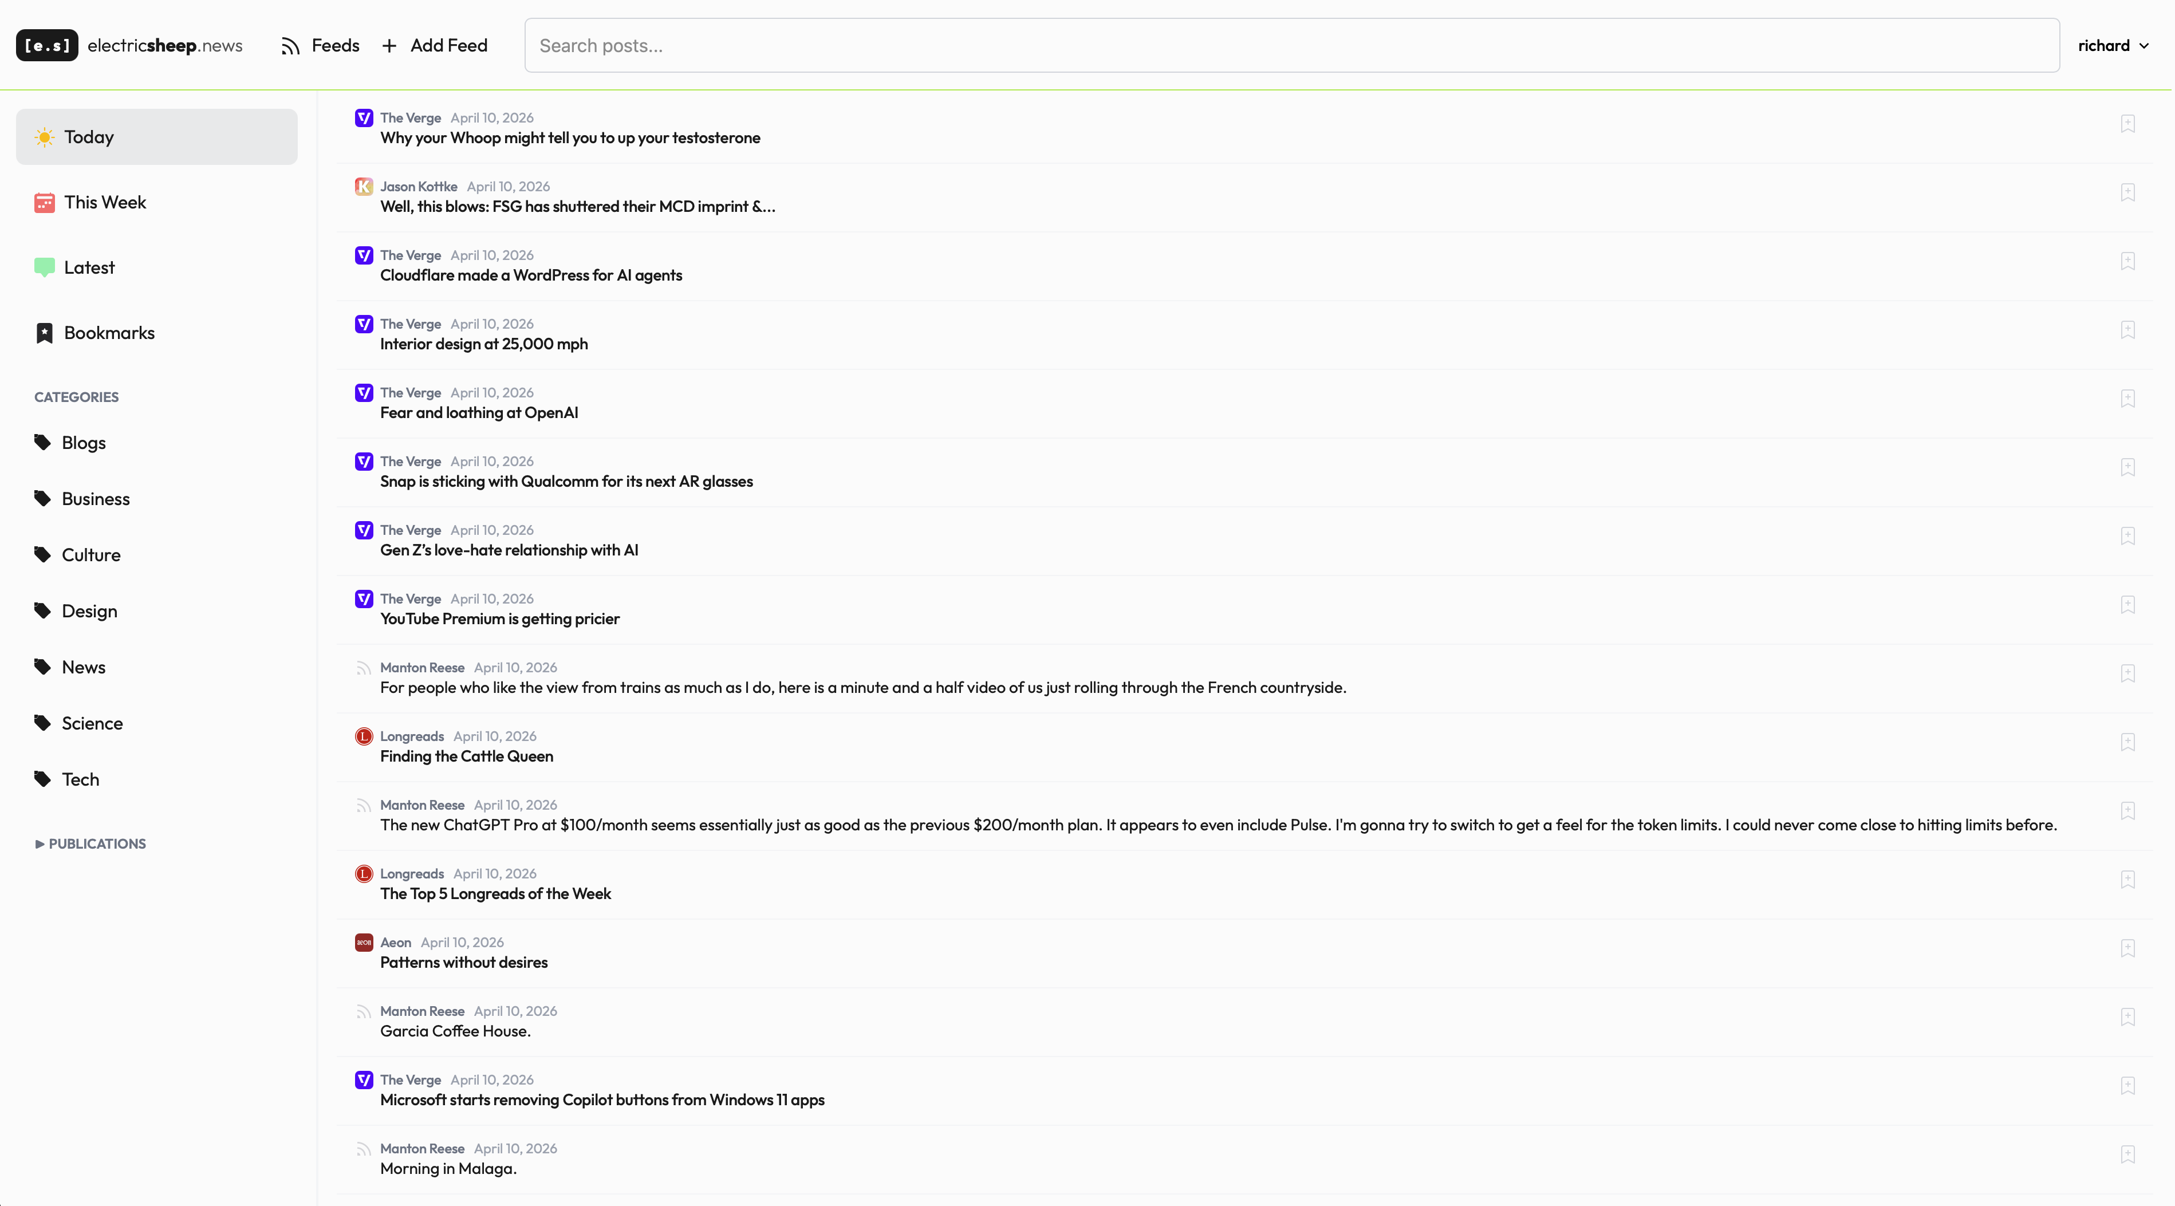Open The Top 5 Longreads of the Week
This screenshot has height=1206, width=2175.
click(x=495, y=893)
